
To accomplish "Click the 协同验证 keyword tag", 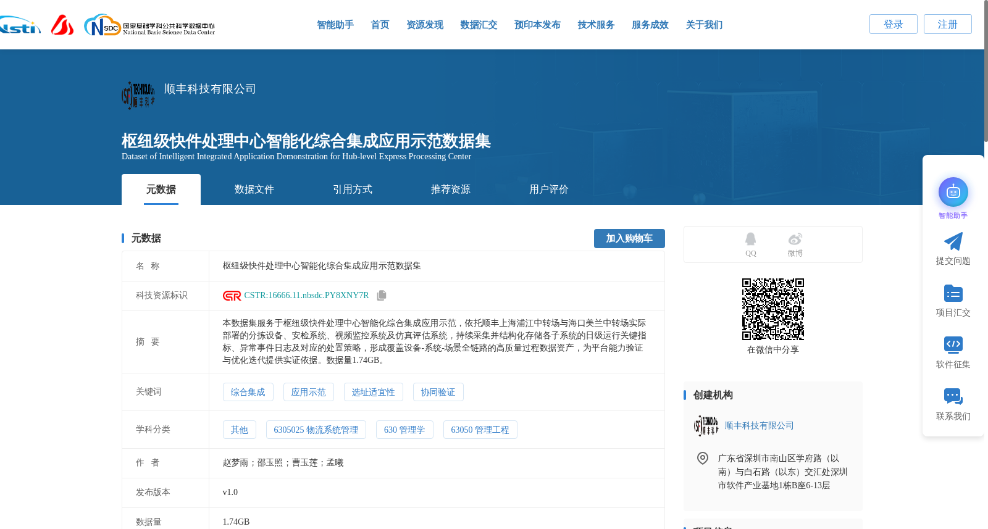I will [438, 392].
